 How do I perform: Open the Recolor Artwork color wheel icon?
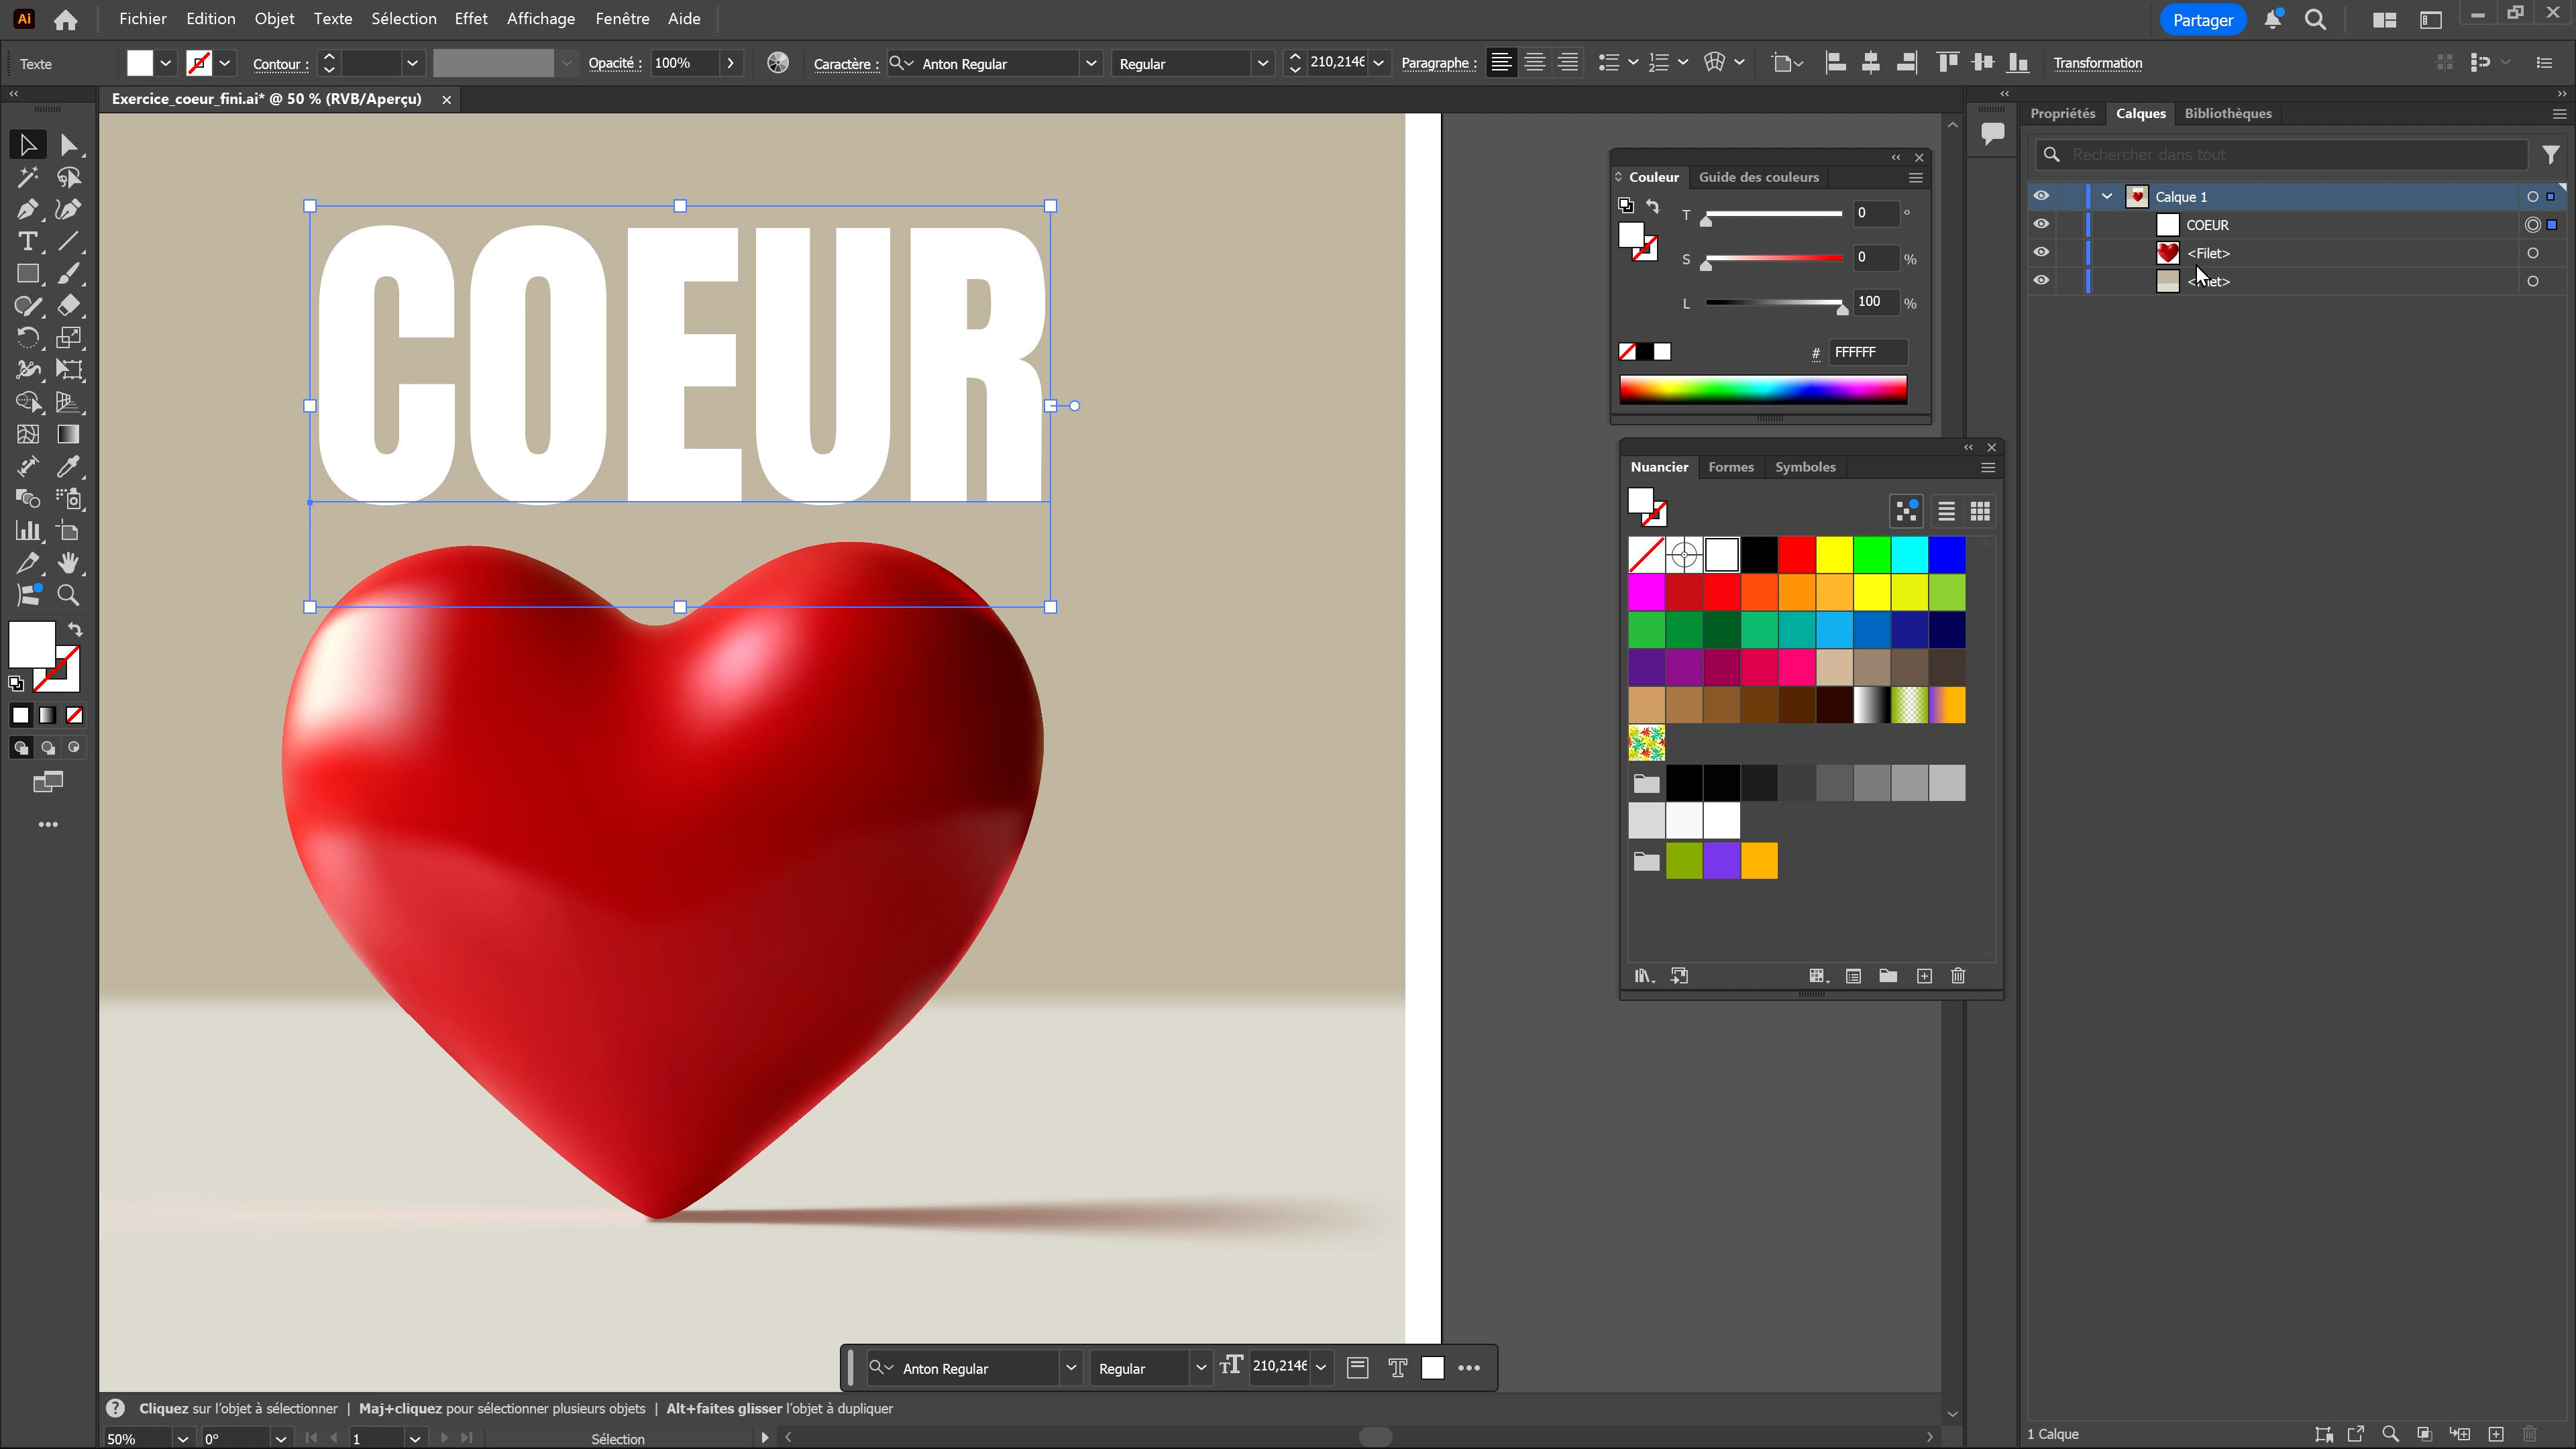pos(777,63)
